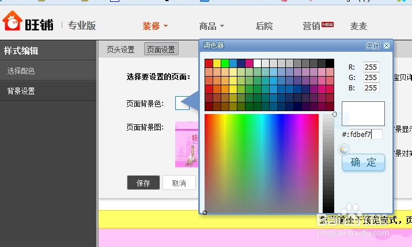The width and height of the screenshot is (412, 247).
Task: Open the pink 页面背景图 thumbnail
Action: [187, 145]
